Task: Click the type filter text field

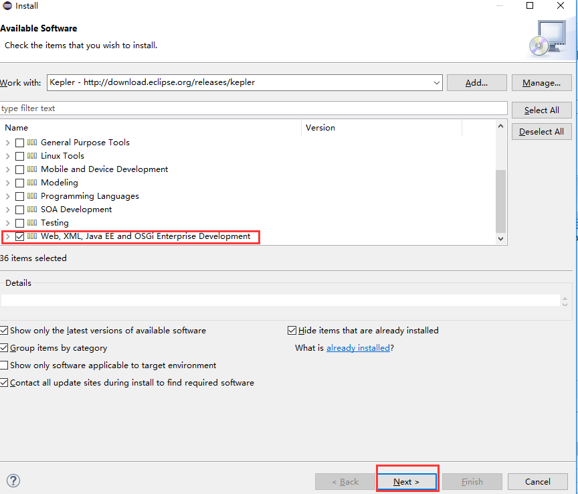Action: (254, 108)
